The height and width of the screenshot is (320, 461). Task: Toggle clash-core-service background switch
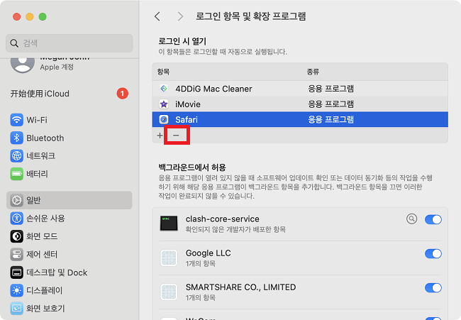tap(433, 219)
